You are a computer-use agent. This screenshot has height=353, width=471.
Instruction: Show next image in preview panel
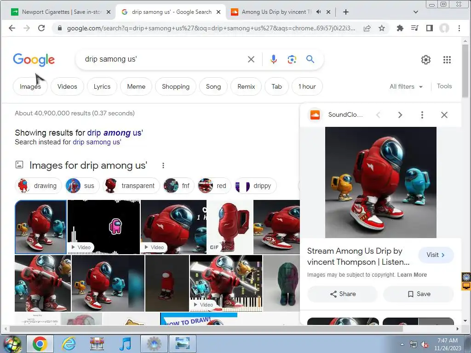point(400,115)
